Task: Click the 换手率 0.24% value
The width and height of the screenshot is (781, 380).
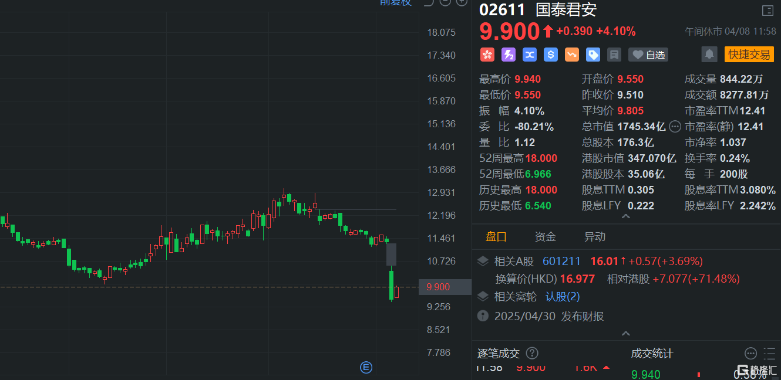Action: (735, 158)
